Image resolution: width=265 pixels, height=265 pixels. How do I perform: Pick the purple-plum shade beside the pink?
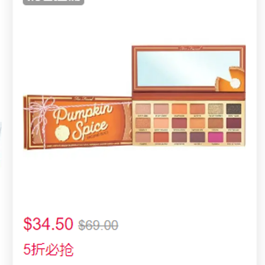point(197,138)
